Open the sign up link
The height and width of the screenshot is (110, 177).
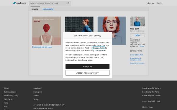(150, 3)
